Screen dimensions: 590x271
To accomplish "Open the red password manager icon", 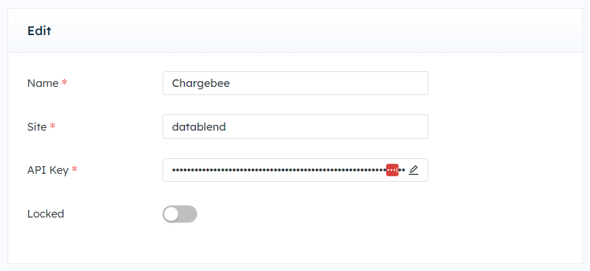I will [392, 170].
